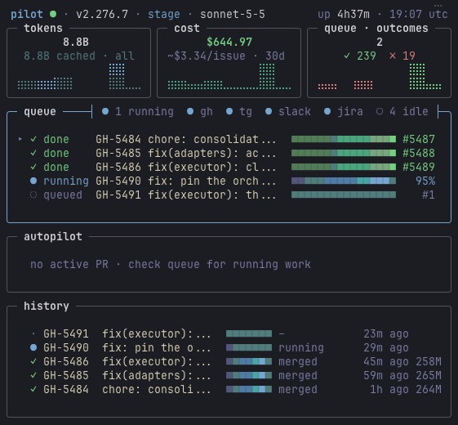Focus the queue section title
Viewport: 458px width, 425px height.
click(40, 111)
